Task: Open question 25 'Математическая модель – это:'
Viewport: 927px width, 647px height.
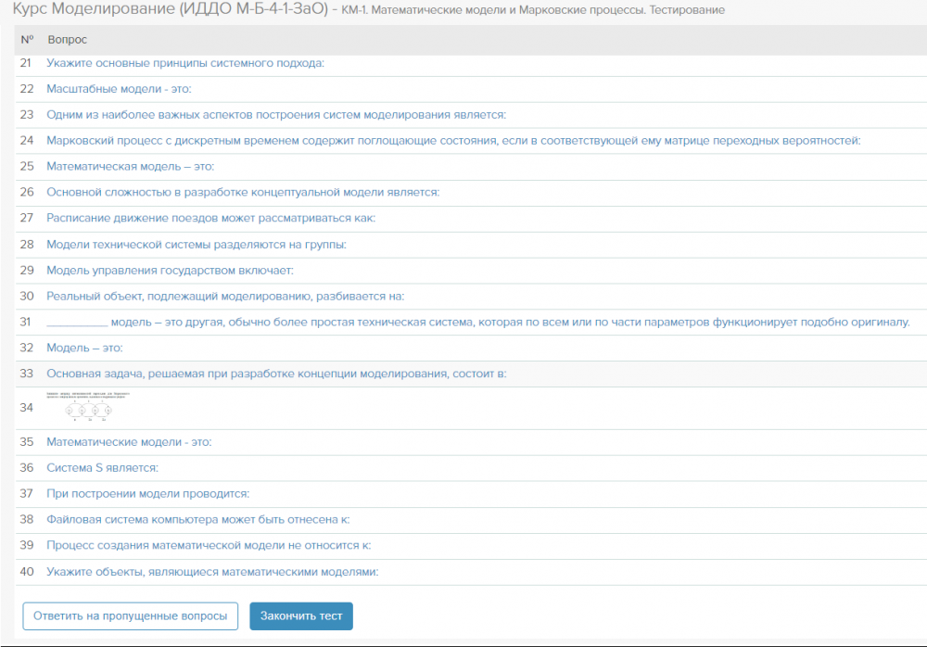Action: 130,166
